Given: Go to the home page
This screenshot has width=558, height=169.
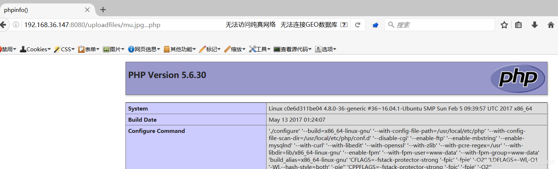Looking at the screenshot, I should pos(551,25).
